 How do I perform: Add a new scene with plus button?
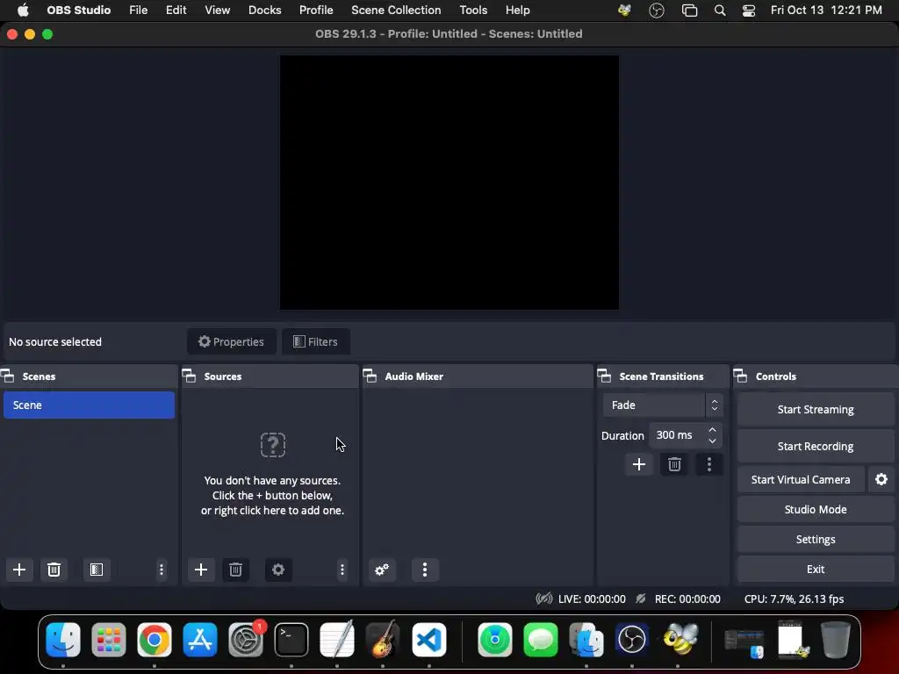pos(19,569)
